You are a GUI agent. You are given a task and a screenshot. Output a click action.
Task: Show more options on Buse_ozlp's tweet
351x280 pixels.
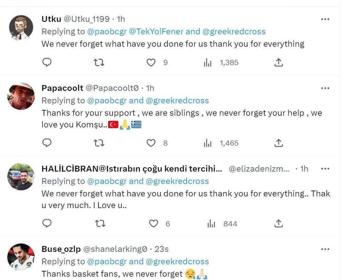(325, 249)
